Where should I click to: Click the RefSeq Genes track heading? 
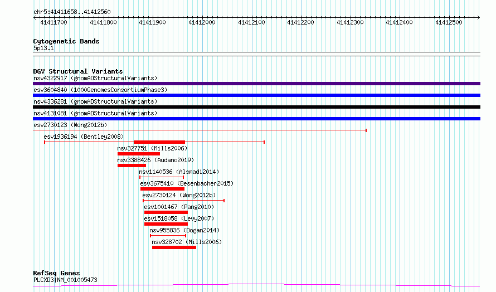tap(56, 274)
